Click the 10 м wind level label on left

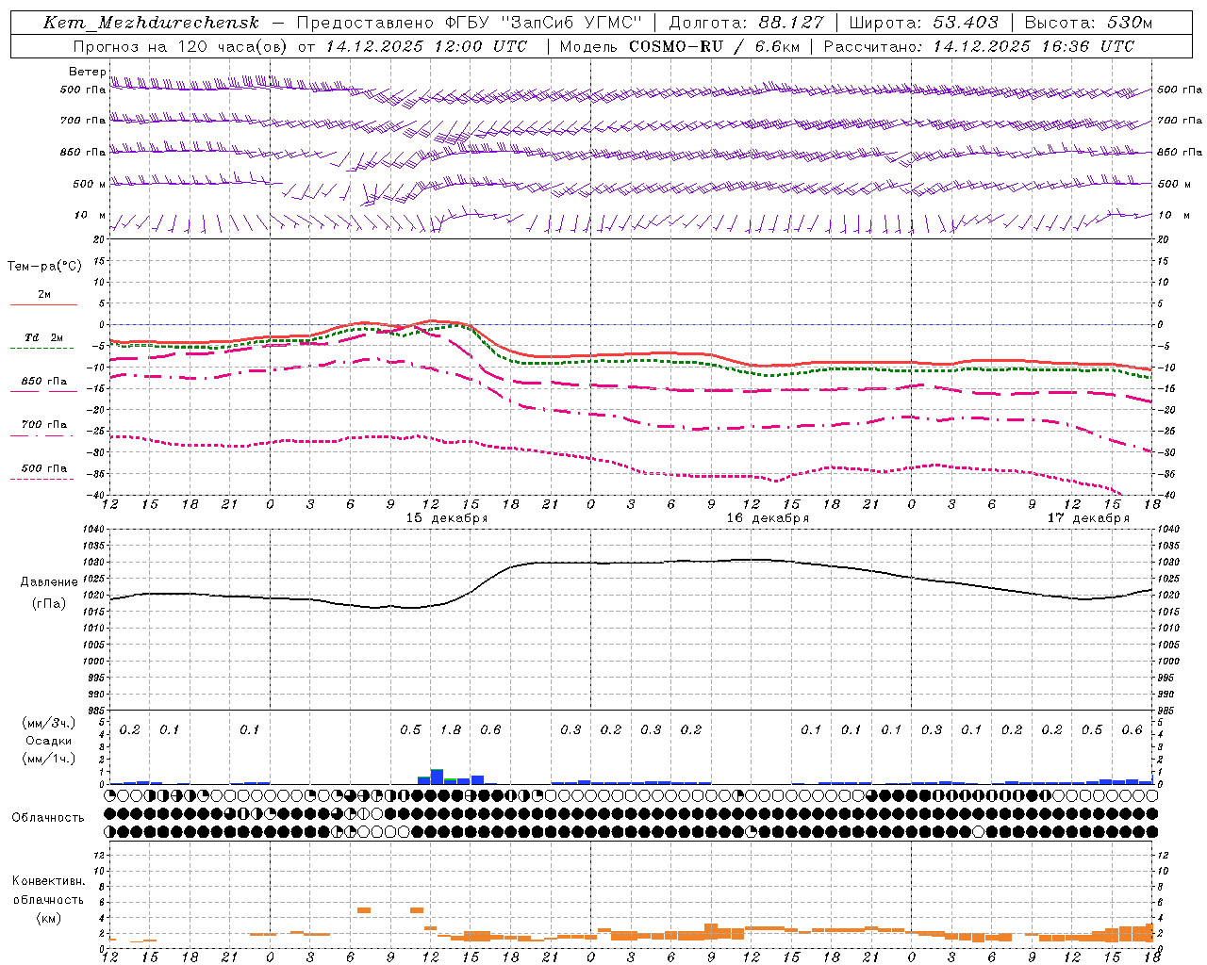[90, 216]
